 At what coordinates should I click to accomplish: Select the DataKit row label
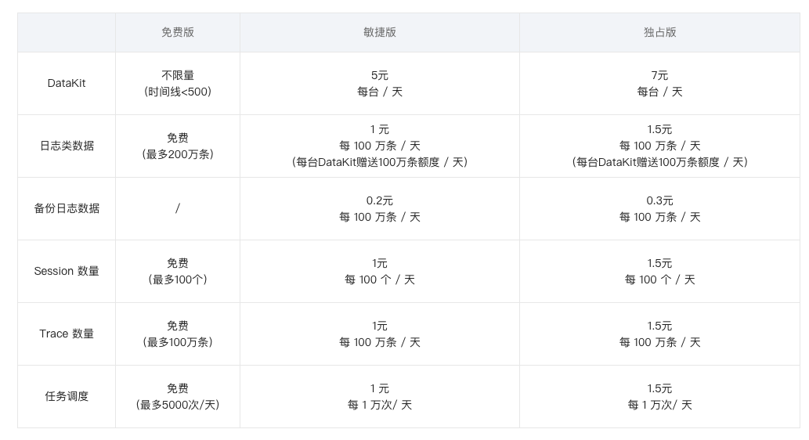[67, 84]
